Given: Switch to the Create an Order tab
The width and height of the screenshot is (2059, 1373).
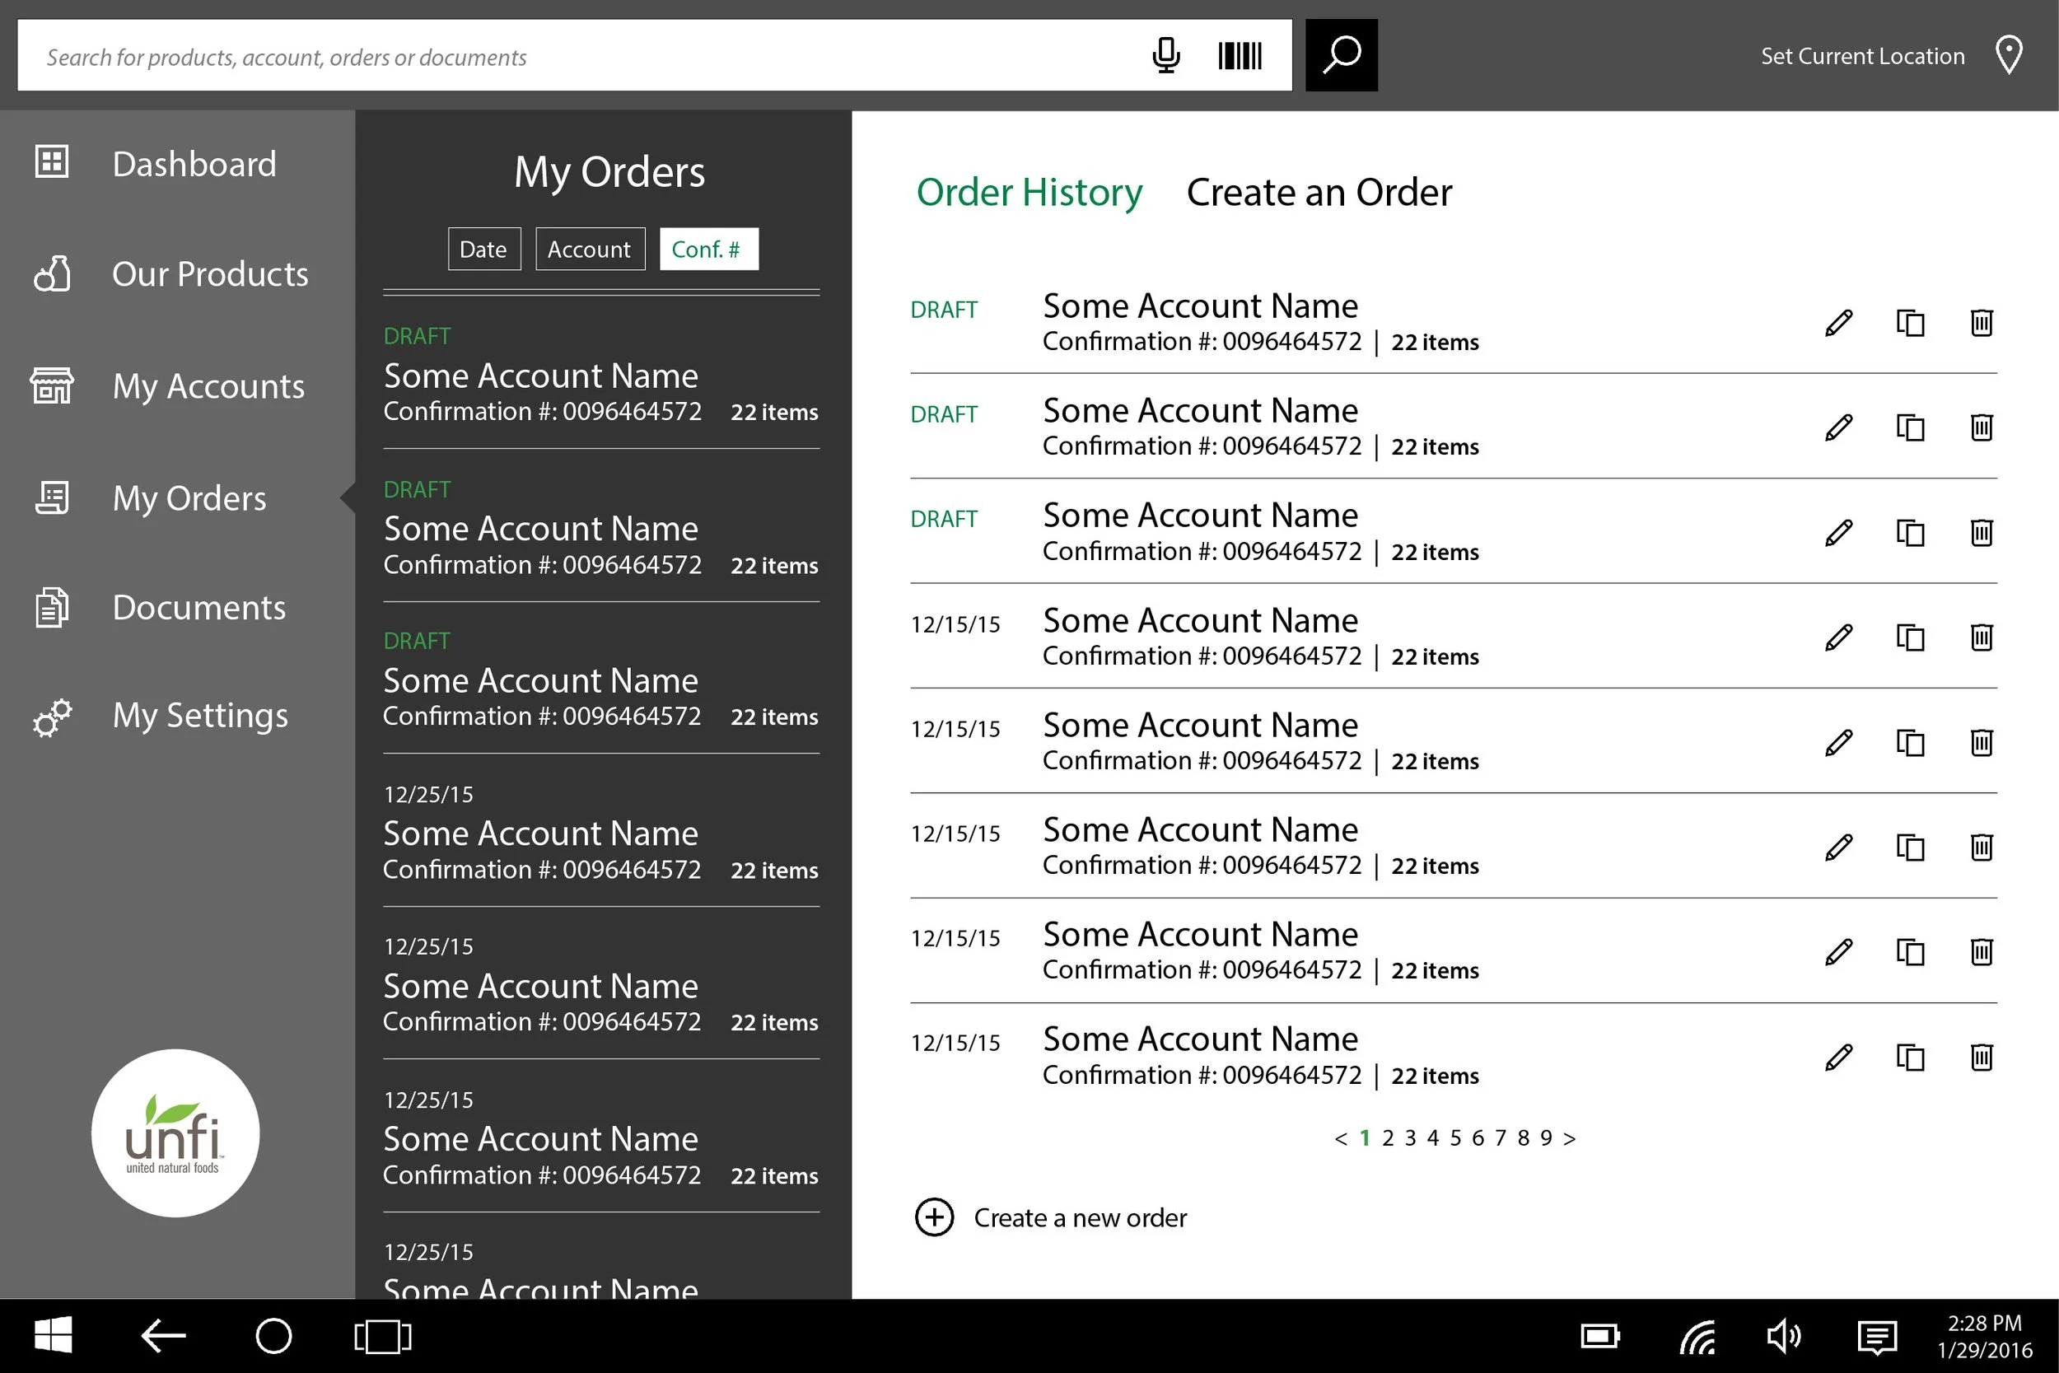Looking at the screenshot, I should pyautogui.click(x=1319, y=192).
